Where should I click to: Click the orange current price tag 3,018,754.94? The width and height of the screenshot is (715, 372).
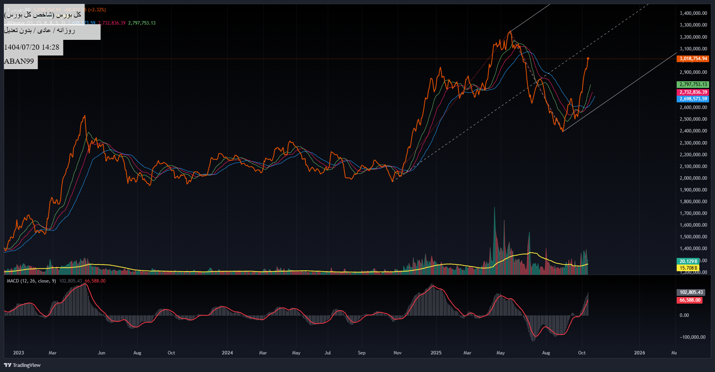pos(693,59)
